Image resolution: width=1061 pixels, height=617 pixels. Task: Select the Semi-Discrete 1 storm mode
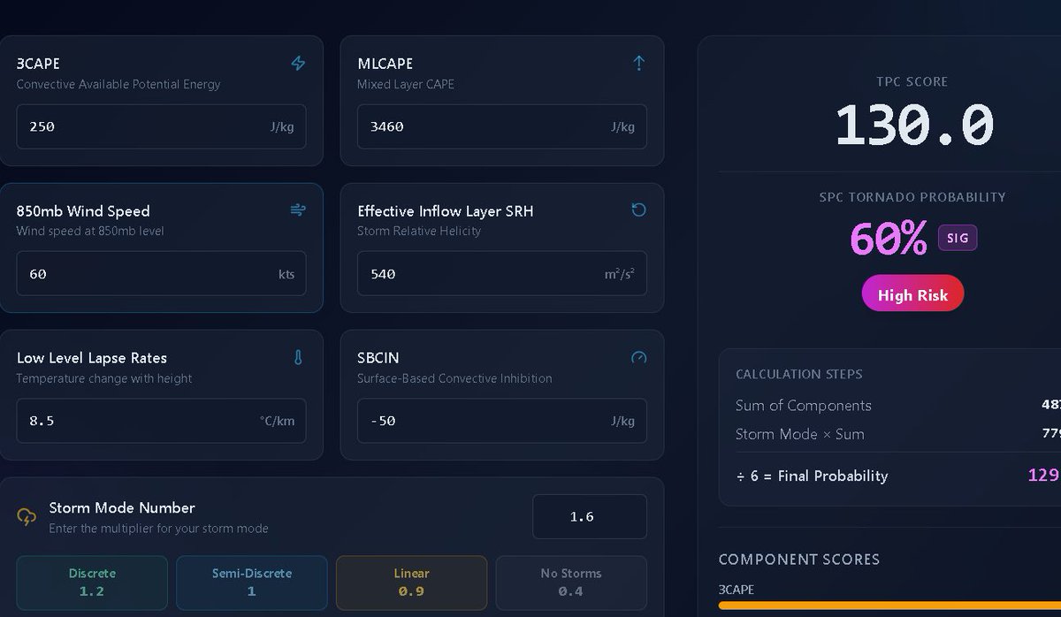click(x=251, y=583)
